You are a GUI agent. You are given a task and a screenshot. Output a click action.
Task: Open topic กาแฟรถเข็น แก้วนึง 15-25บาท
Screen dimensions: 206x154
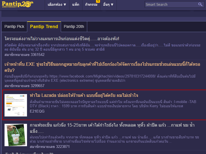click(x=112, y=128)
